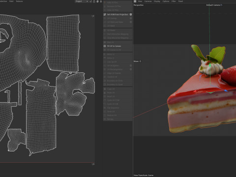
Task: Click third icon right of Project dropdown
Action: point(97,1)
